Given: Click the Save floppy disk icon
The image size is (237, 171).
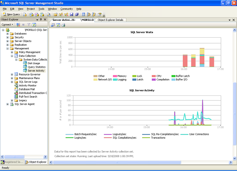Looking at the screenshot, I should (x=71, y=14).
